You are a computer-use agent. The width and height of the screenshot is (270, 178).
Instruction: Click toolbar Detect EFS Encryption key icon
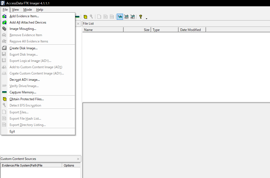coord(91,17)
